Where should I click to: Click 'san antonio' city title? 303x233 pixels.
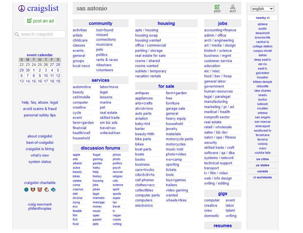(92, 8)
